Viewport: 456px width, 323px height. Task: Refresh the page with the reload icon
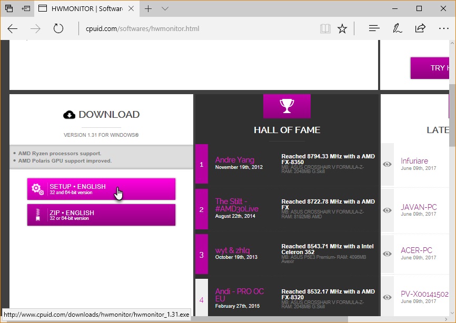pyautogui.click(x=58, y=29)
